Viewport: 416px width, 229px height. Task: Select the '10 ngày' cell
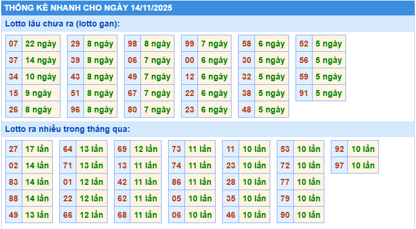[41, 77]
